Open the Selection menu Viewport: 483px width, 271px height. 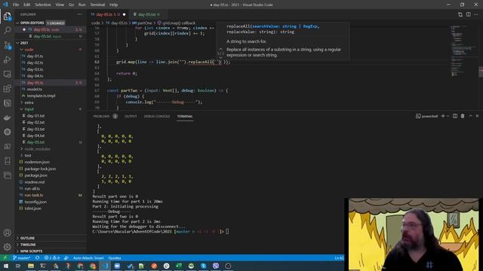[x=43, y=5]
